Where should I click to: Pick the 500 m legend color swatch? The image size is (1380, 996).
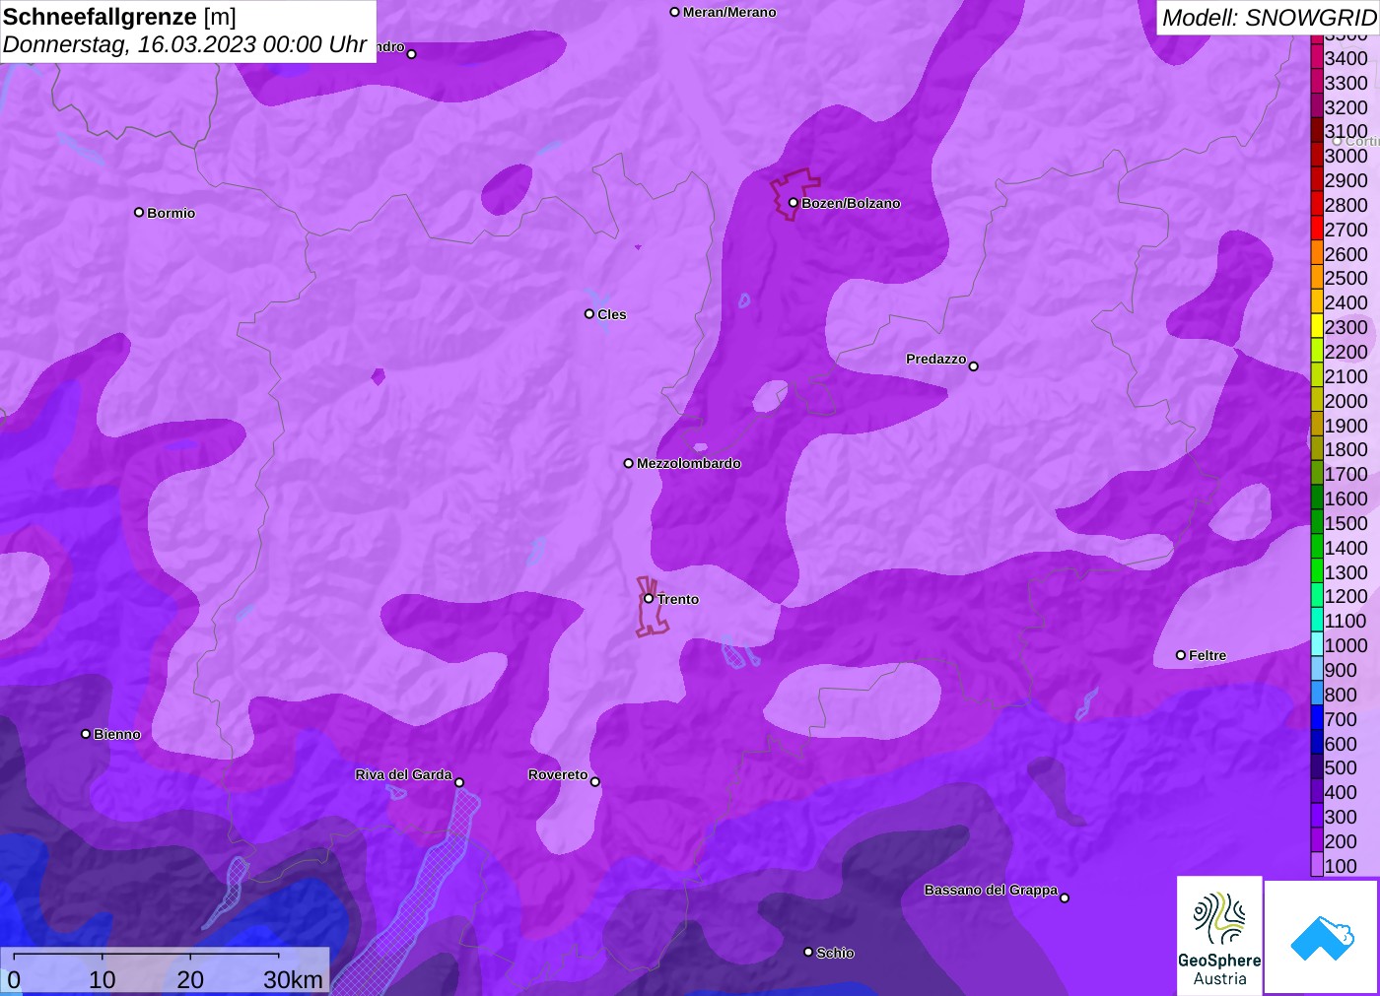1317,767
